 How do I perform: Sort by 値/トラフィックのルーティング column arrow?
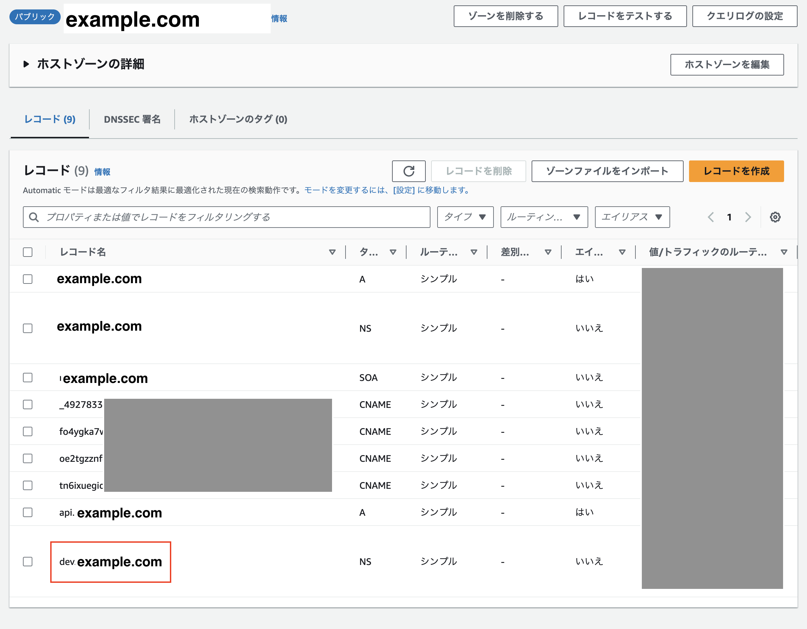click(784, 252)
